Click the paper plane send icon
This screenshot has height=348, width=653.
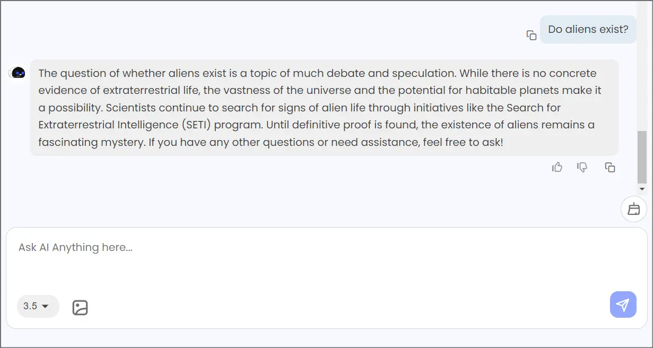point(623,304)
